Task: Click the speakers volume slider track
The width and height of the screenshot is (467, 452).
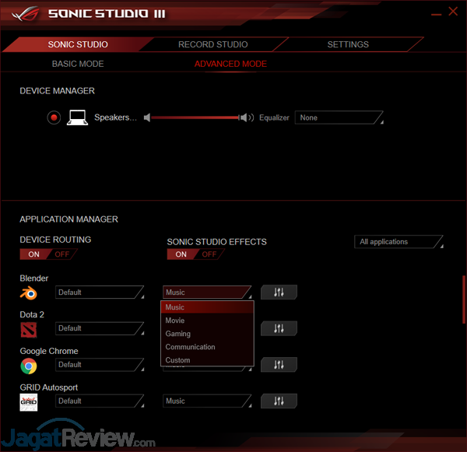Action: click(x=195, y=117)
